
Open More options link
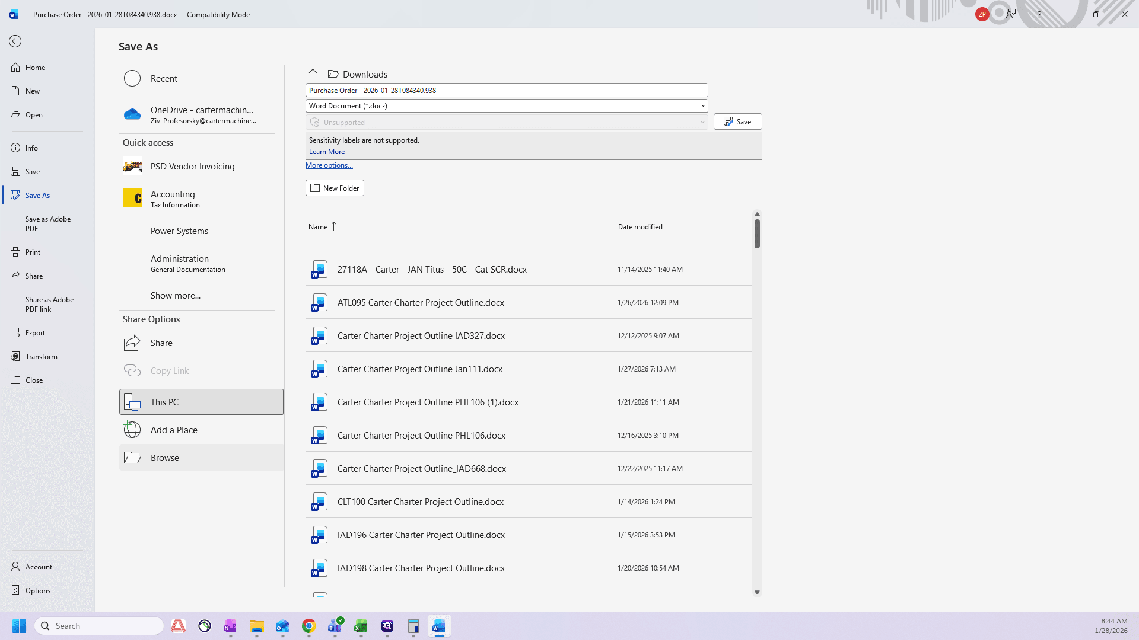329,165
